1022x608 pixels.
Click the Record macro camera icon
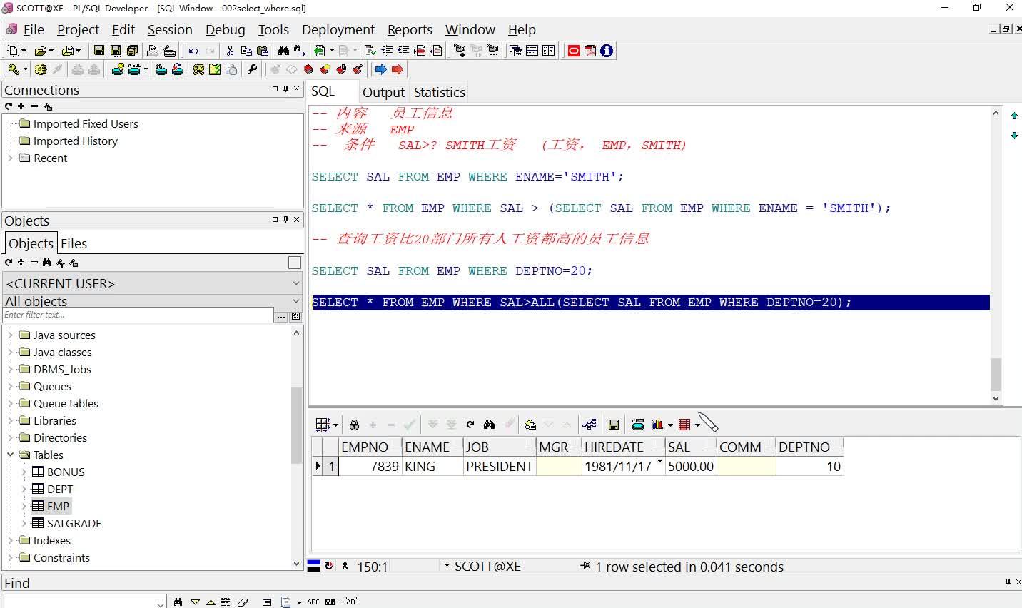point(460,51)
